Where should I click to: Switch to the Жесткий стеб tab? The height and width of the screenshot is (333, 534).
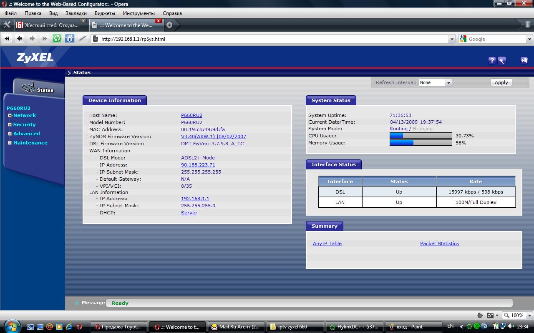click(x=51, y=25)
